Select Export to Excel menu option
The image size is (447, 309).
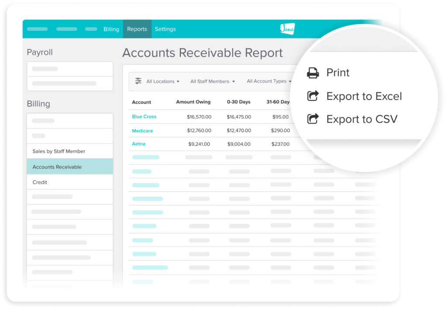[x=364, y=96]
